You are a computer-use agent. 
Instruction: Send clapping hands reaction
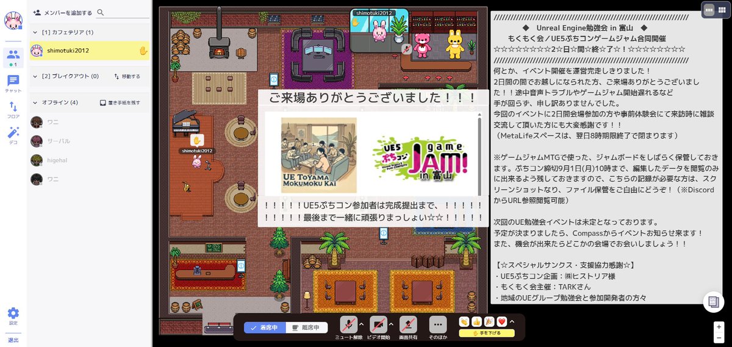[464, 322]
